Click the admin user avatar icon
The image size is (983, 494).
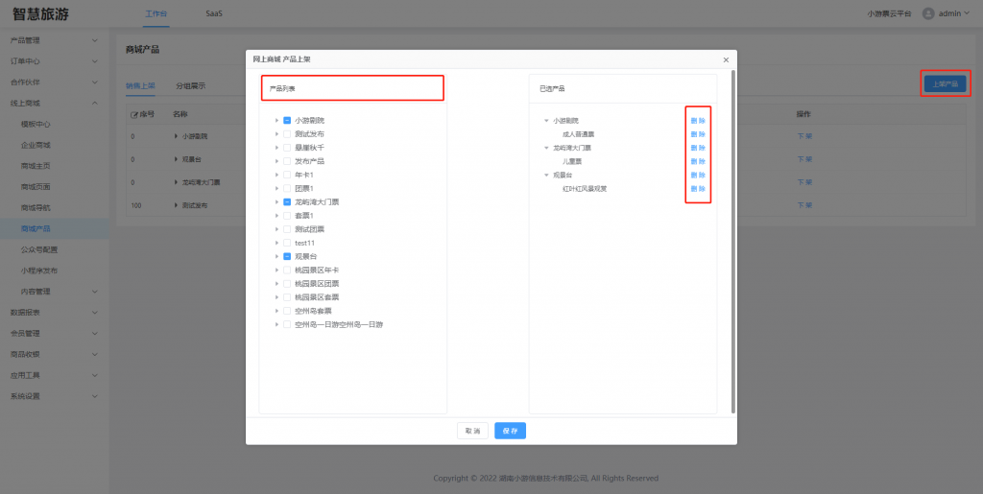(928, 13)
